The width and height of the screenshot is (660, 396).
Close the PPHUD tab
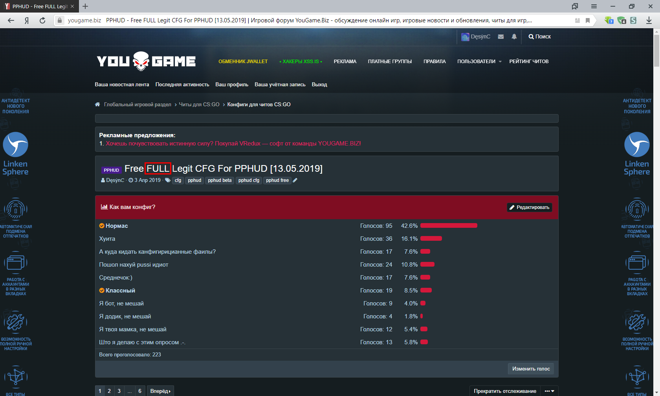tap(72, 6)
